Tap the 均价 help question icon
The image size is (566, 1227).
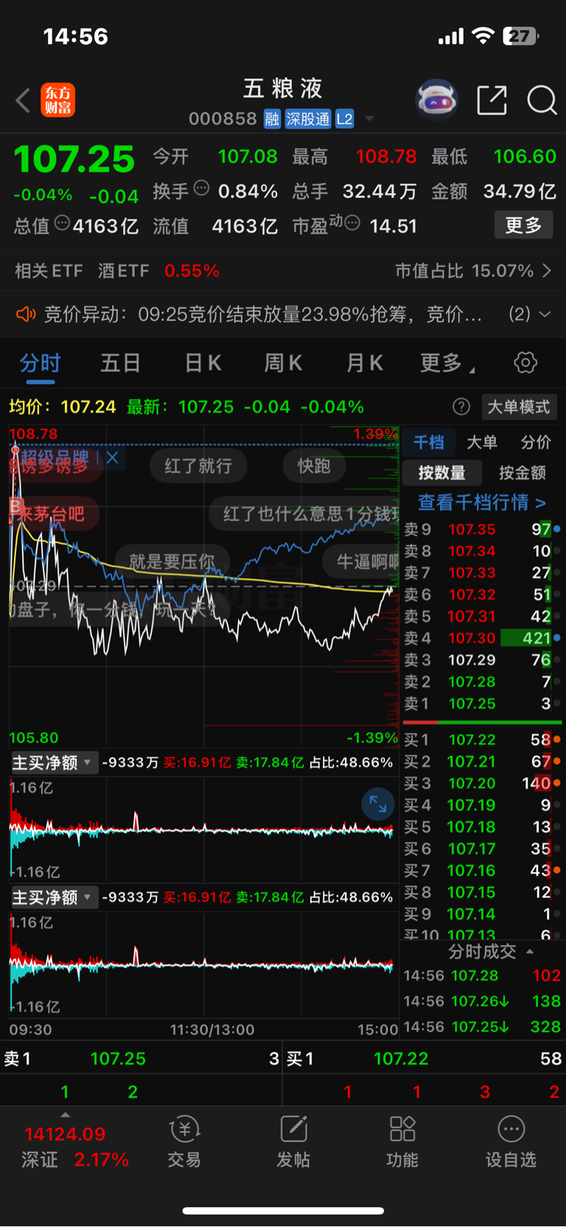coord(461,407)
